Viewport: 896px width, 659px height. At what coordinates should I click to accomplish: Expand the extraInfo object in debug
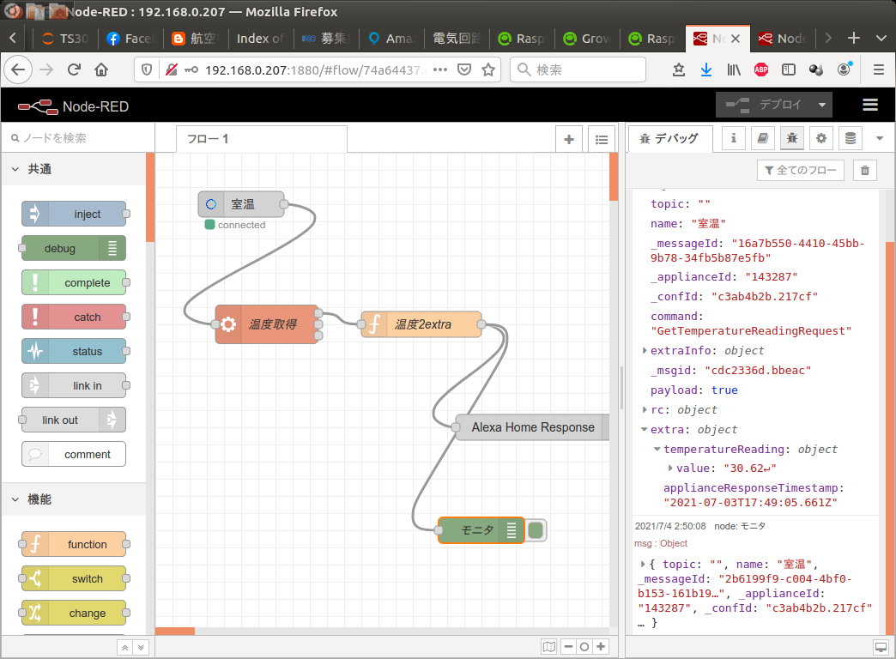(644, 350)
